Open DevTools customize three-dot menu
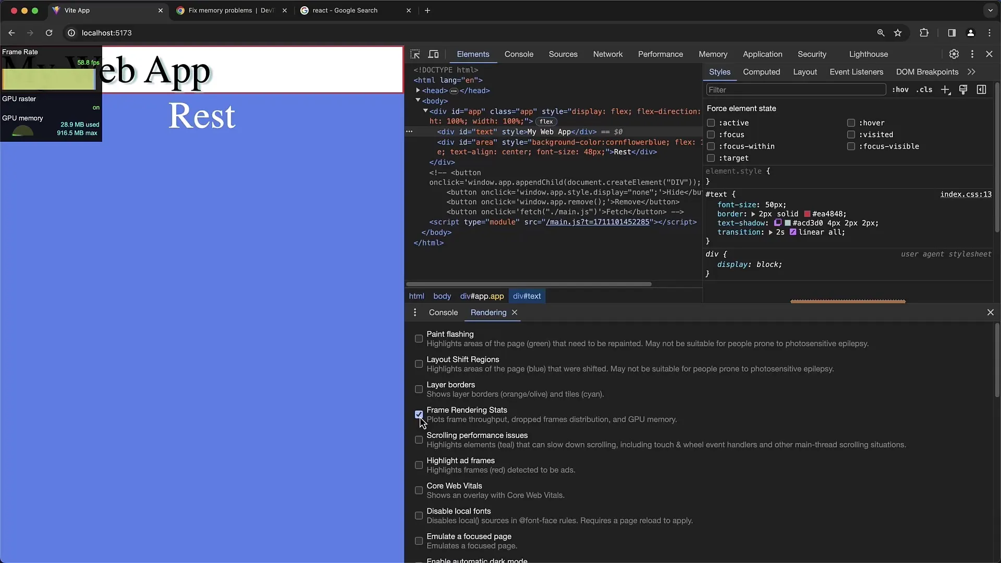The height and width of the screenshot is (563, 1001). point(972,54)
